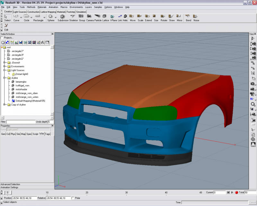Click the Subdivision tool icon
The height and width of the screenshot is (206, 257).
click(63, 16)
